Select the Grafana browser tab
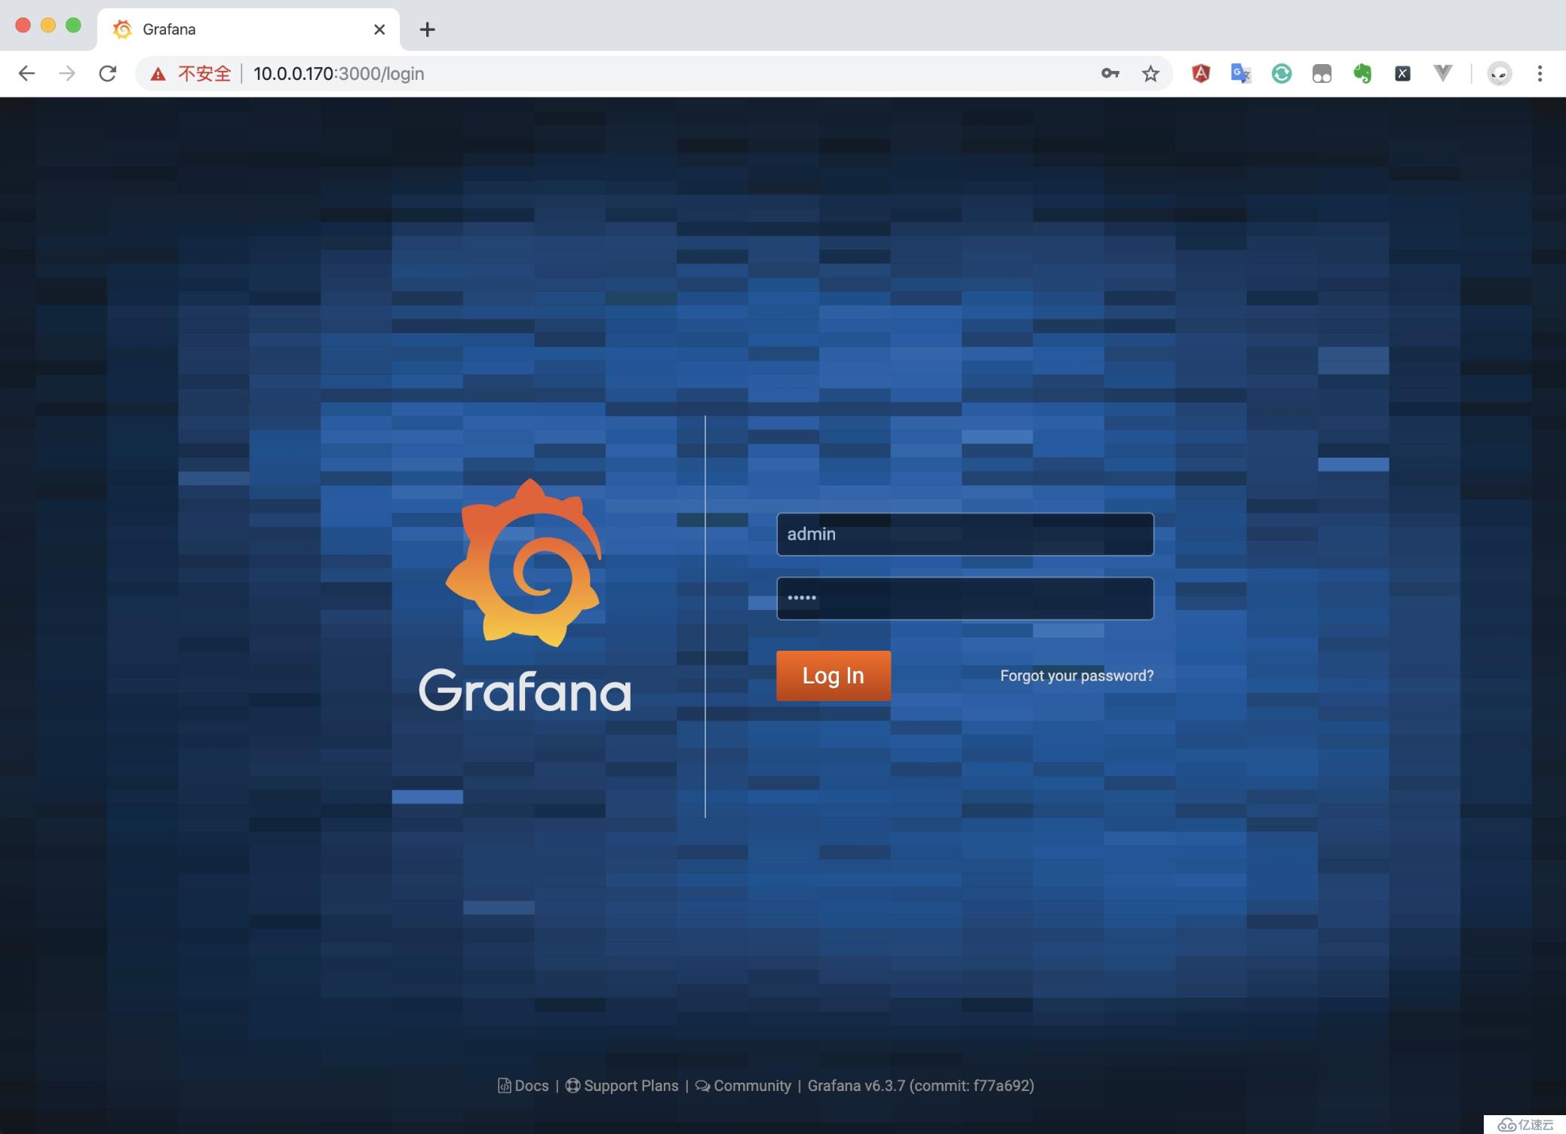 click(x=247, y=29)
